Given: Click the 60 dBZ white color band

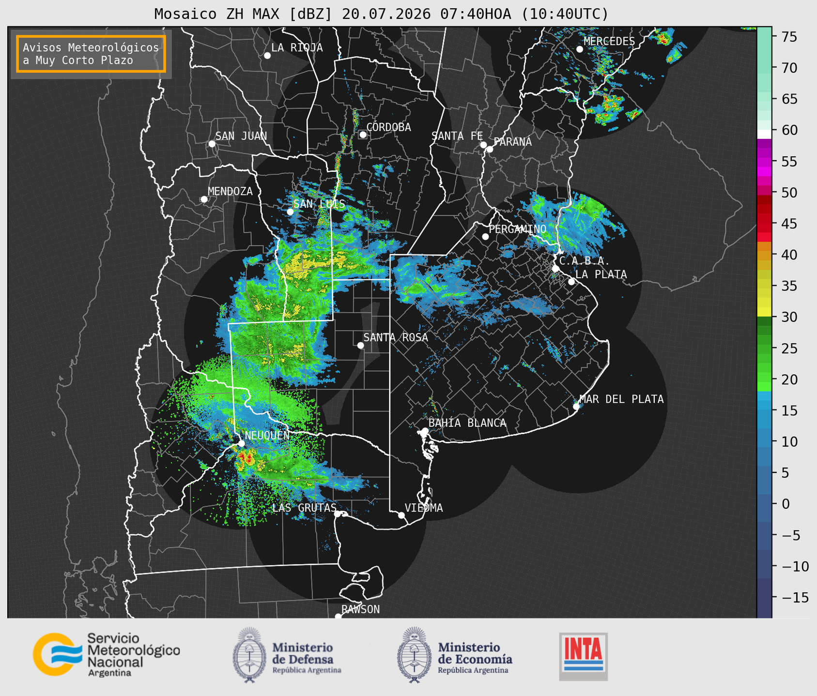Looking at the screenshot, I should [764, 134].
